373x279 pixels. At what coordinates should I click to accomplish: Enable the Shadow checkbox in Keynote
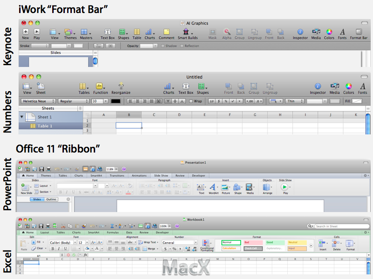point(163,46)
